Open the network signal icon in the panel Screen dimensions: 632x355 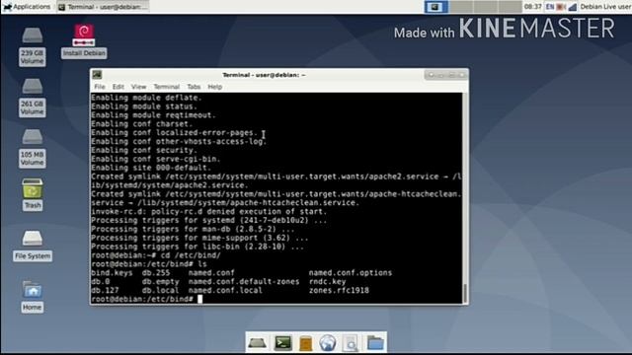click(x=573, y=7)
